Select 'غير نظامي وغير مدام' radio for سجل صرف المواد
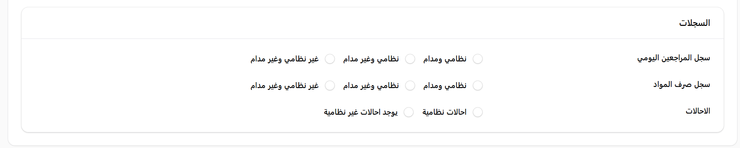This screenshot has height=148, width=740. point(330,85)
